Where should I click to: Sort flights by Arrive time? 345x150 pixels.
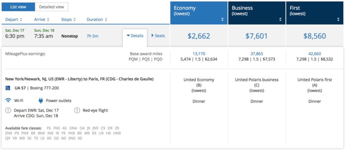click(x=42, y=19)
